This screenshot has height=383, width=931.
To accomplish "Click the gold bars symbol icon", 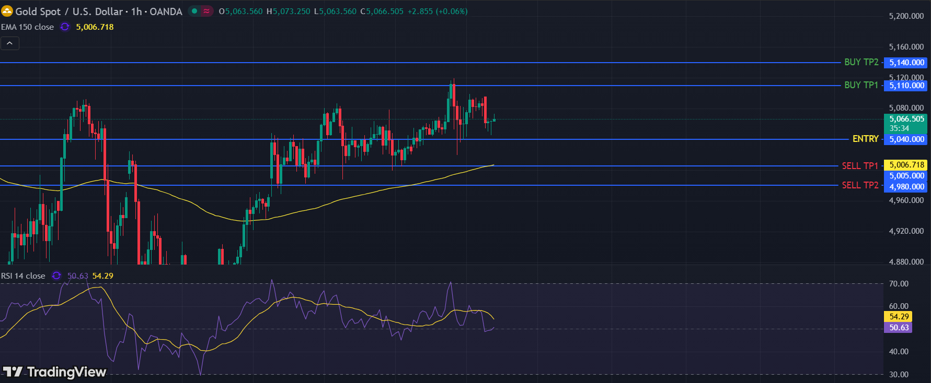I will coord(7,11).
